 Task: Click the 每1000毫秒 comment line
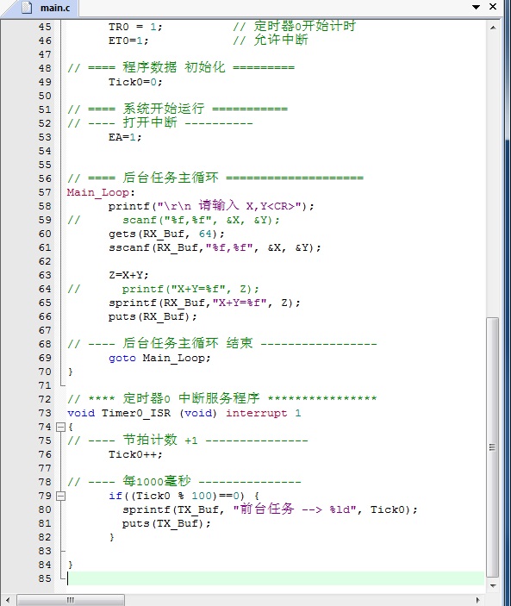(x=184, y=482)
